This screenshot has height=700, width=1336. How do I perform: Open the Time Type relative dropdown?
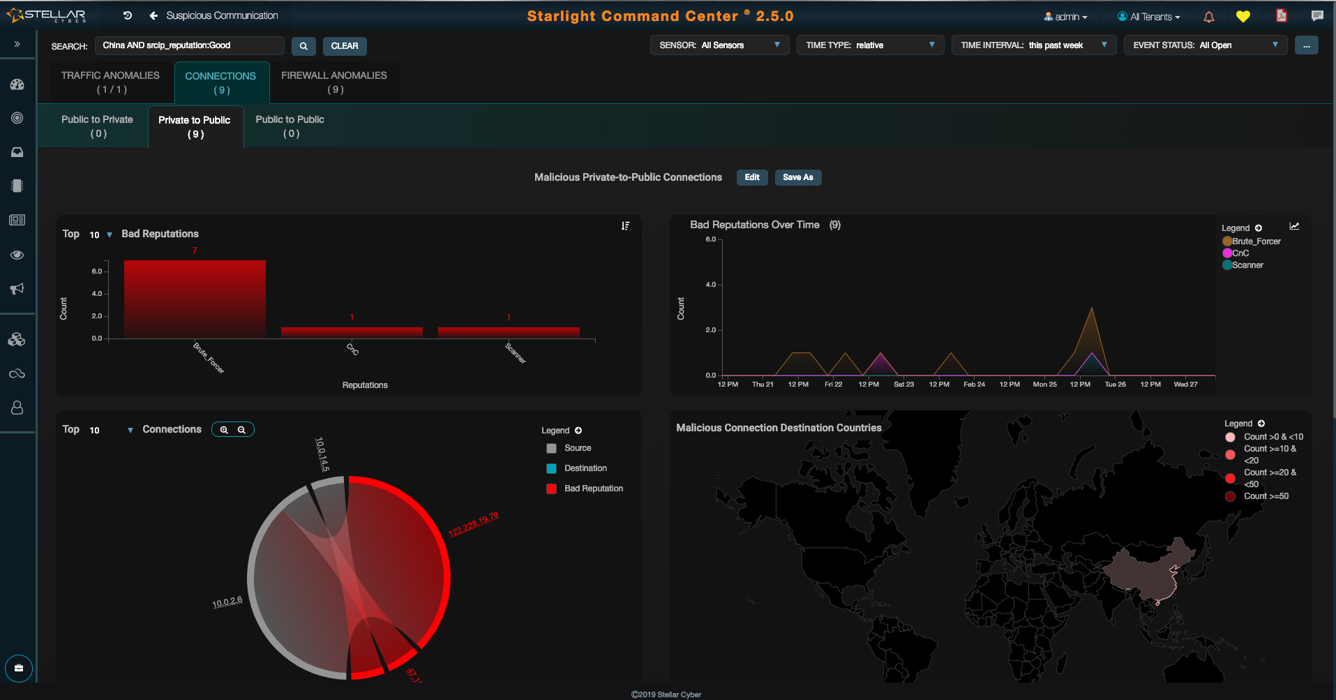point(870,45)
